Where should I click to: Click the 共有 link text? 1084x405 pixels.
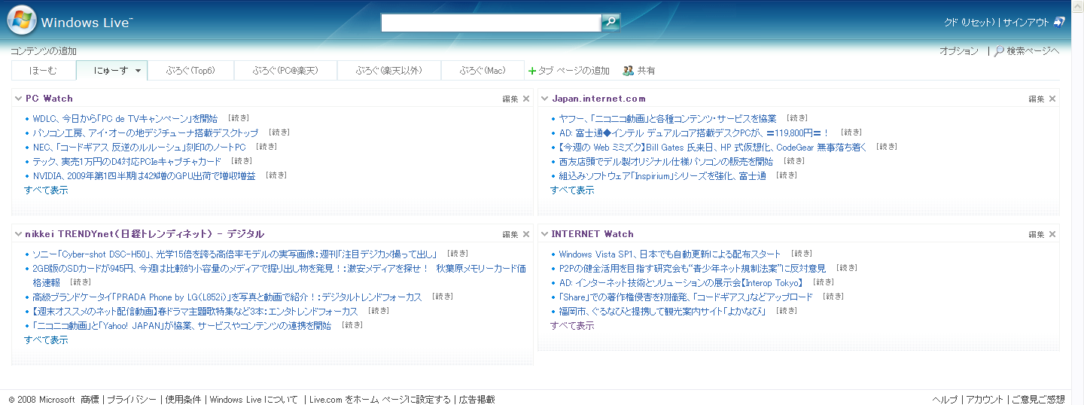[646, 71]
